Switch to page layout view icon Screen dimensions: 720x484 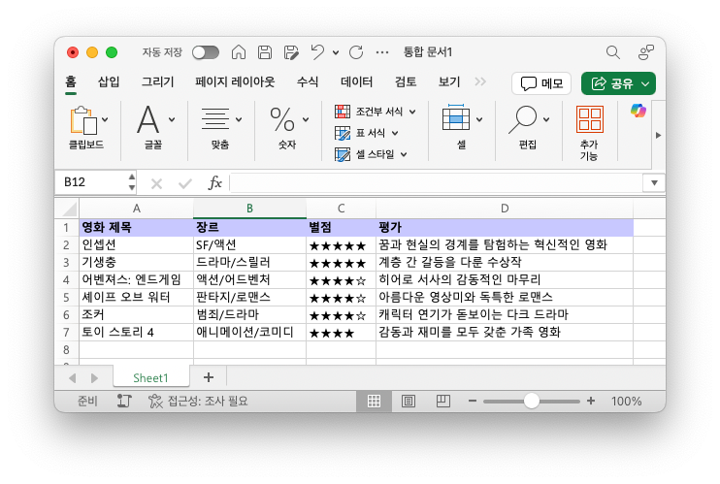(x=409, y=401)
